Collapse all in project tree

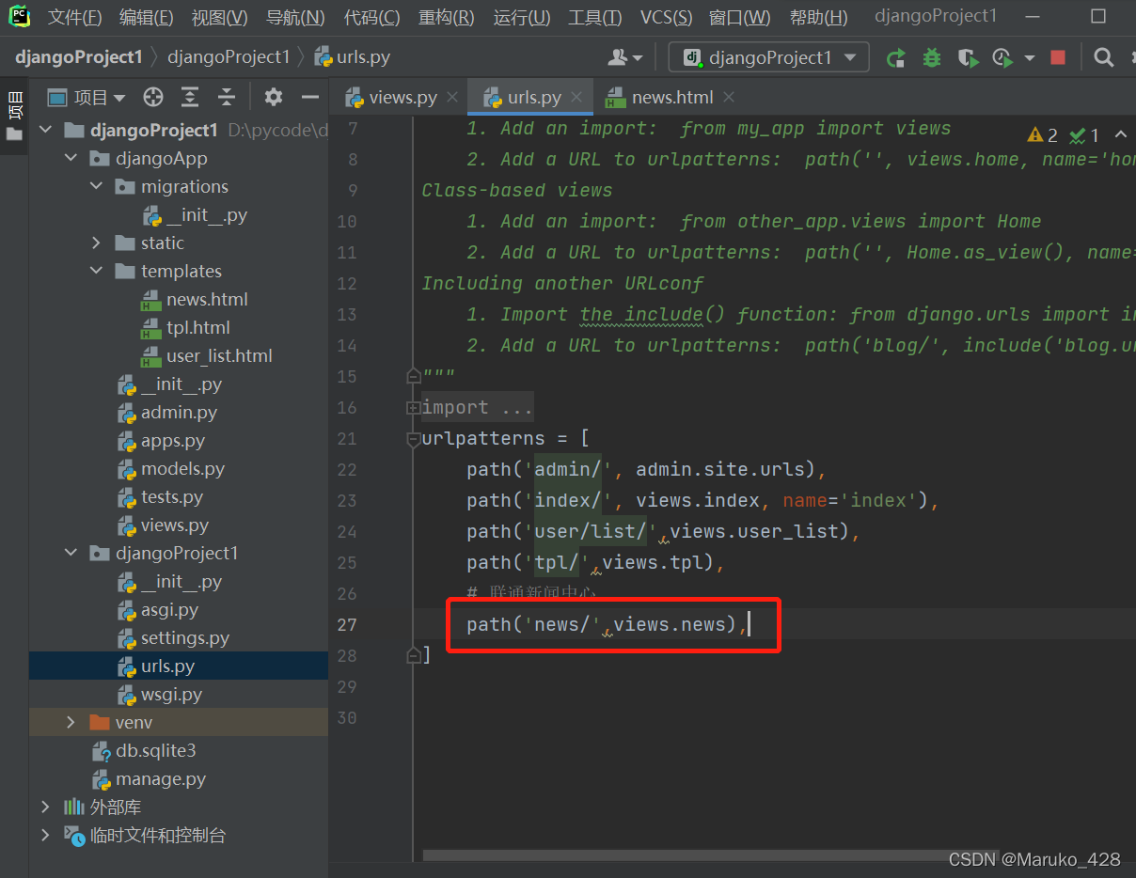[227, 97]
